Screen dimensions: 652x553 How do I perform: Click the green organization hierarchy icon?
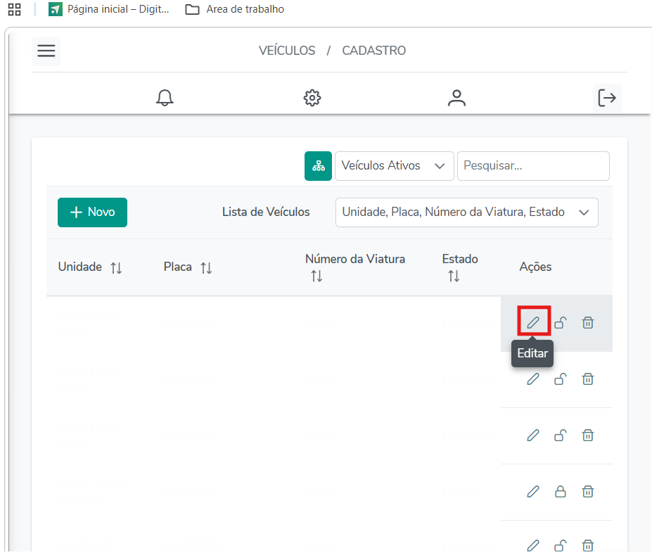318,166
